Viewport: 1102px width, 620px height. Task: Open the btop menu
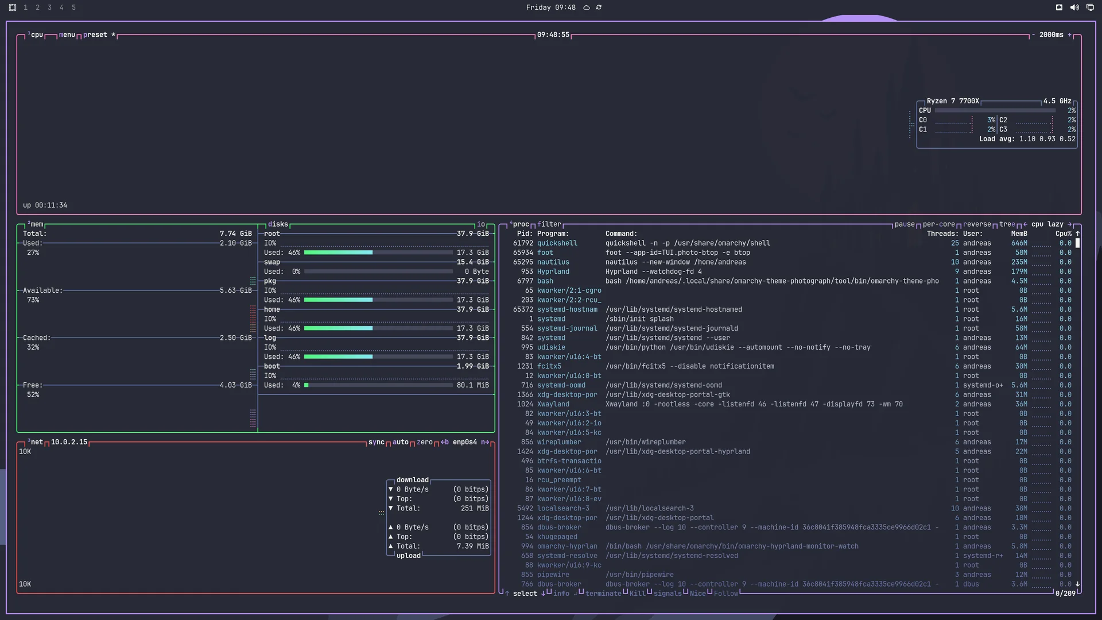[67, 35]
